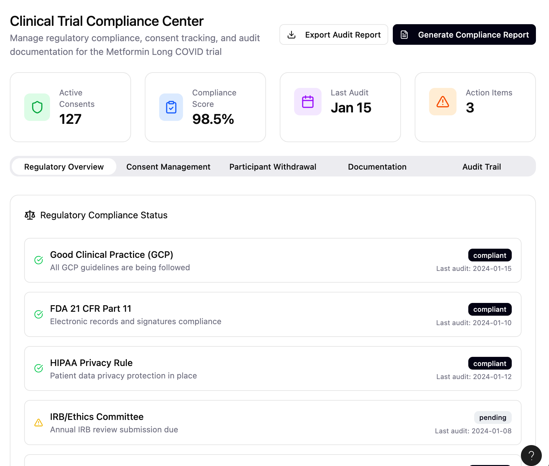This screenshot has height=466, width=549.
Task: Click the Regulatory Compliance Status heading
Action: (104, 215)
